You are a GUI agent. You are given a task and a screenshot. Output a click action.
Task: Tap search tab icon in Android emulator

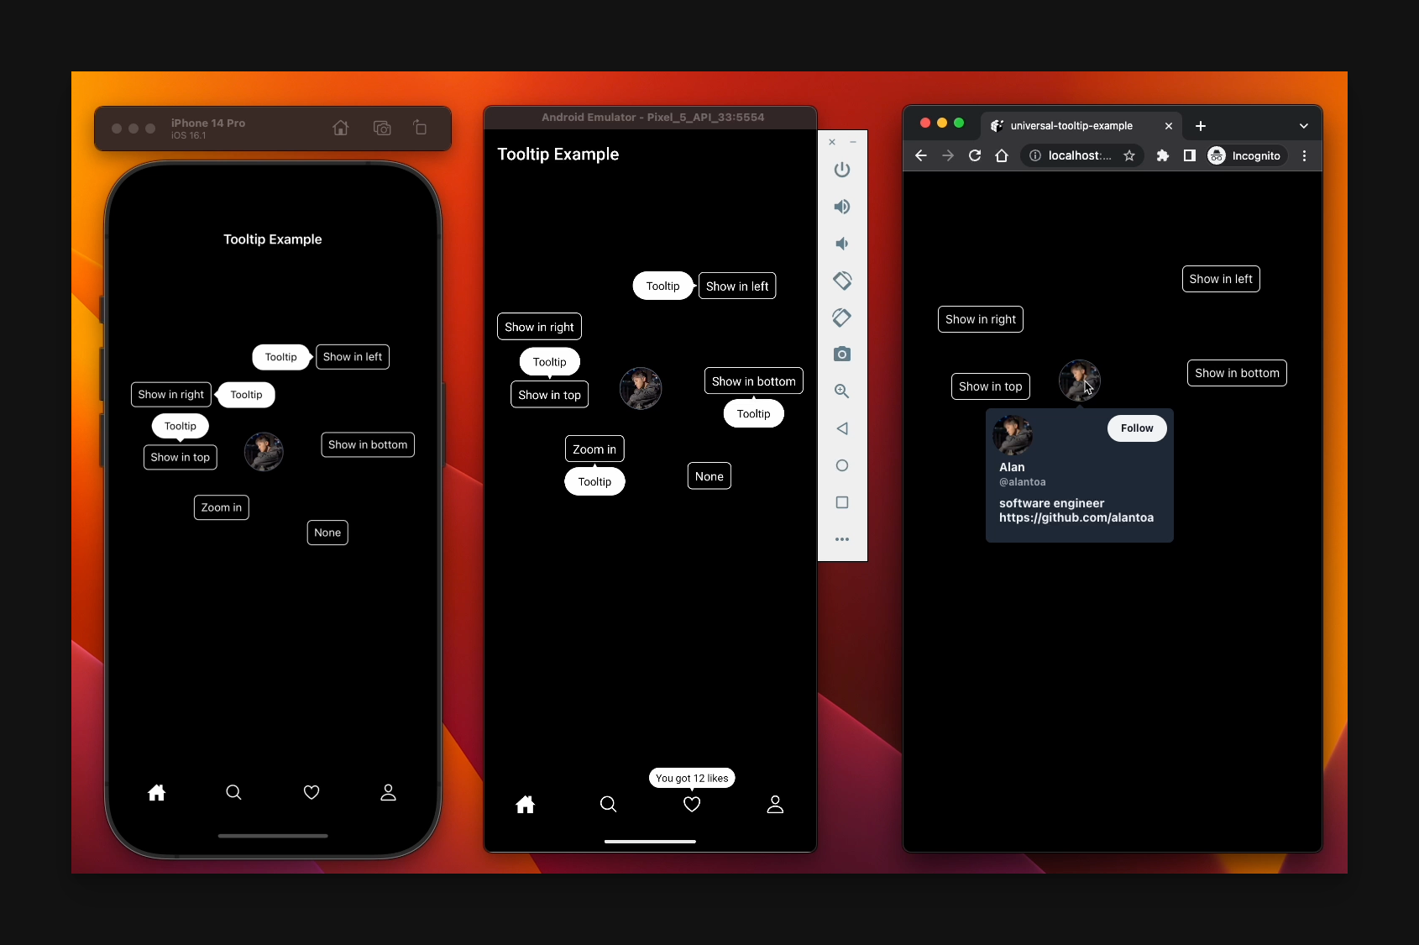[609, 805]
